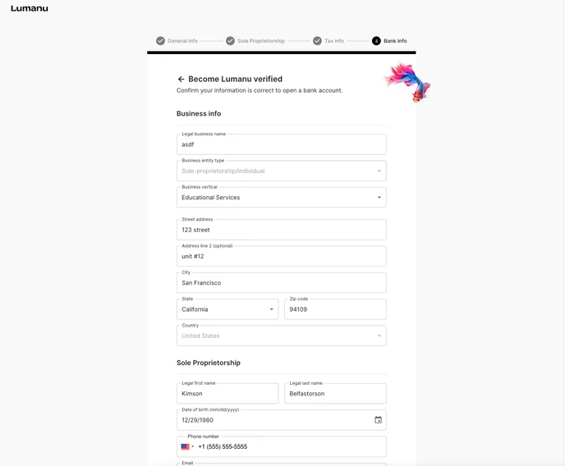Viewport: 565px width, 466px height.
Task: Open the State dropdown
Action: point(272,309)
